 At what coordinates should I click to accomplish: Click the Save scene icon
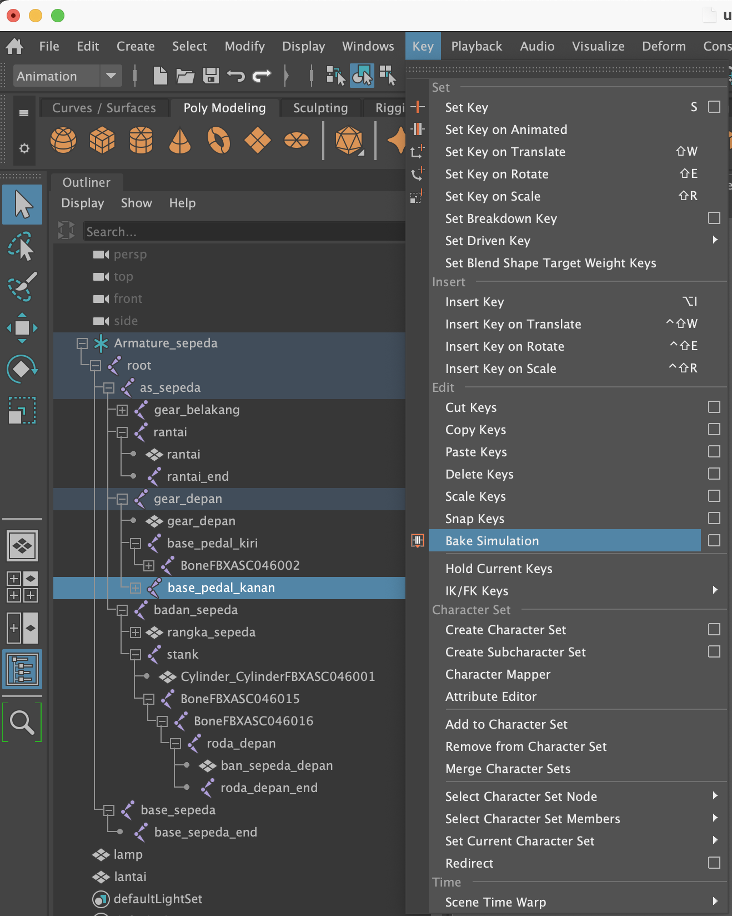pos(211,76)
